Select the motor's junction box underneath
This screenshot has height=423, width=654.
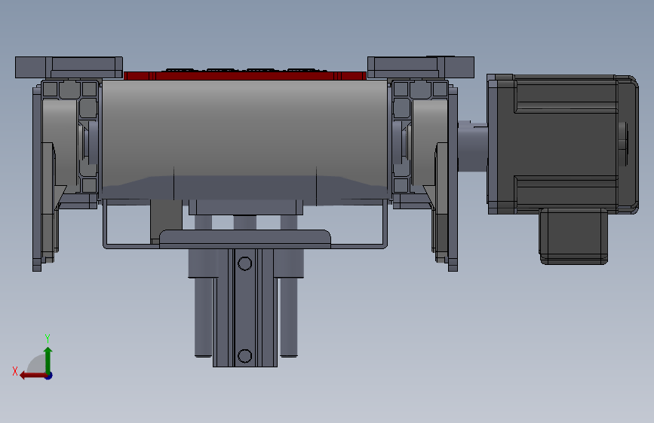point(573,236)
